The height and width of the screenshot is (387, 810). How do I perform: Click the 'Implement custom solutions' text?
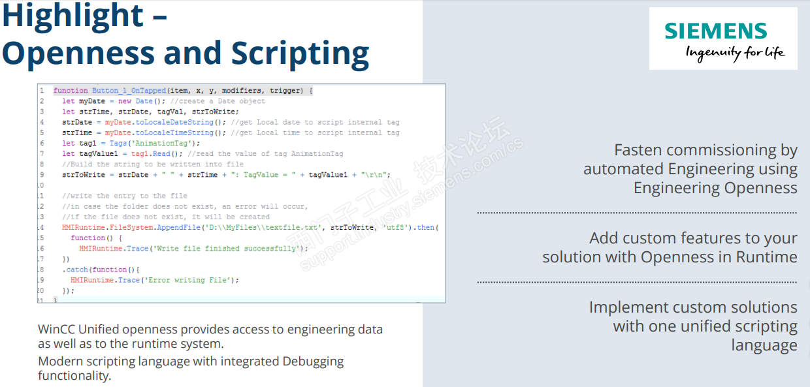point(693,326)
